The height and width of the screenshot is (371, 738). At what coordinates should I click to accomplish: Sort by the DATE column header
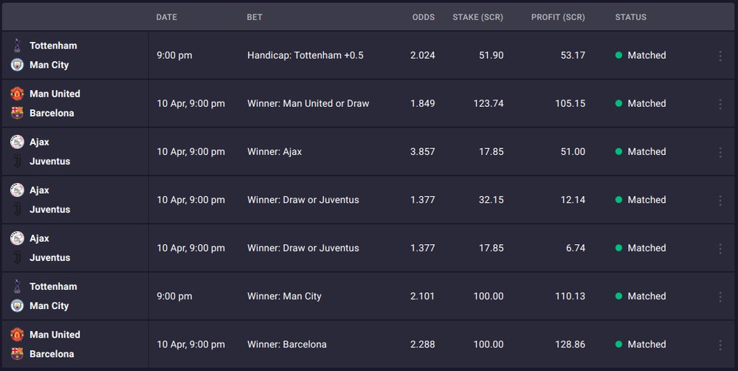(167, 17)
